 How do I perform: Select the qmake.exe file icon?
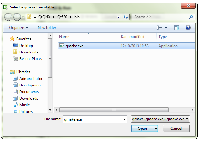tap(62, 46)
